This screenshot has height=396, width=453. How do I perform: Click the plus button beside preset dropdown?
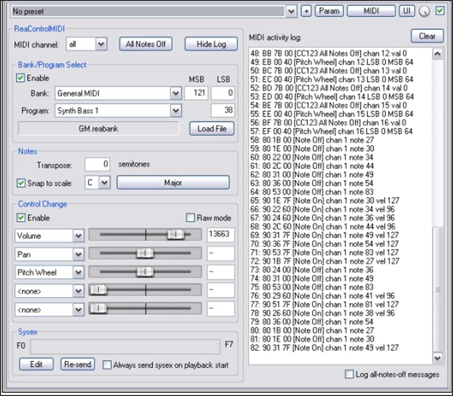pos(306,11)
